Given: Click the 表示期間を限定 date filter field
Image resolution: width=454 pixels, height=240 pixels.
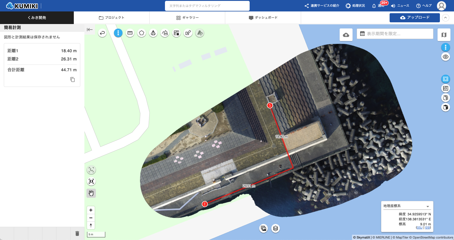Looking at the screenshot, I should 395,34.
